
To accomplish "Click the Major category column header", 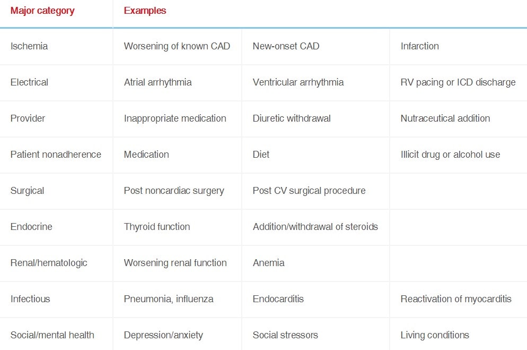I will point(42,11).
